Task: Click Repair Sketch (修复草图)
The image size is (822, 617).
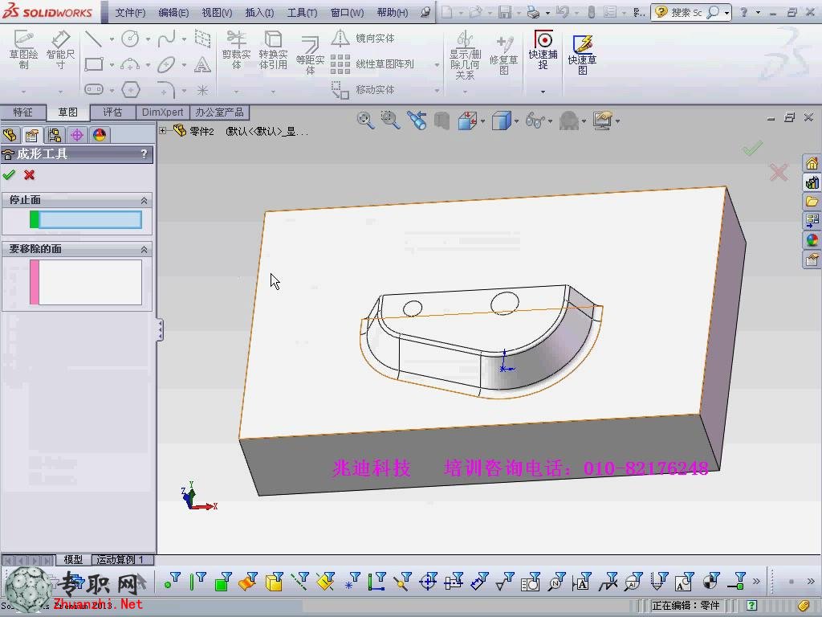Action: point(503,55)
